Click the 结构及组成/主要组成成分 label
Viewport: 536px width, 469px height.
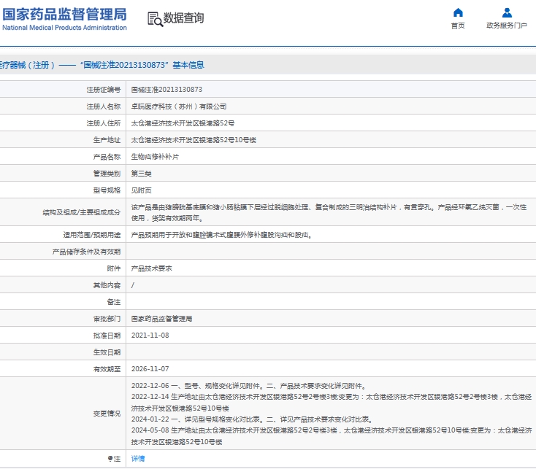[82, 212]
